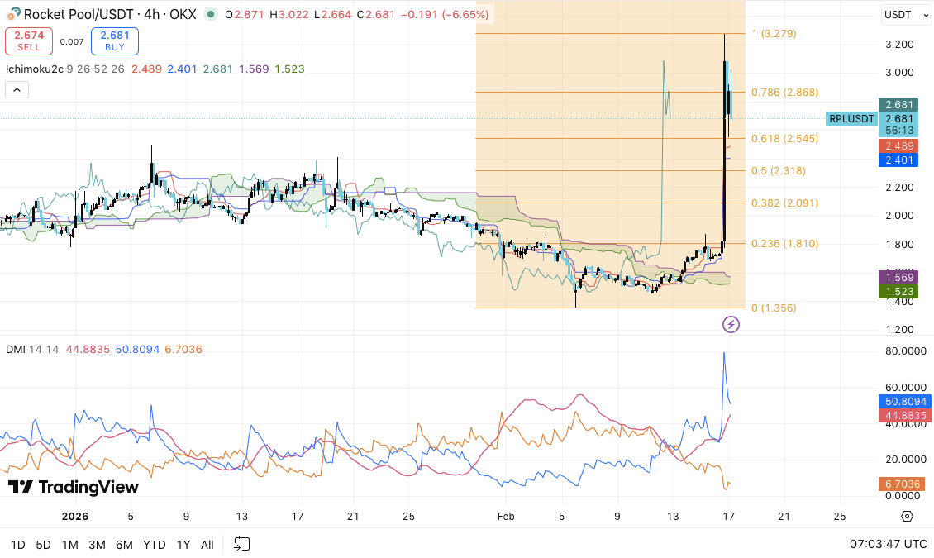
Task: Click the Rocket Pool coin logo
Action: [x=15, y=14]
